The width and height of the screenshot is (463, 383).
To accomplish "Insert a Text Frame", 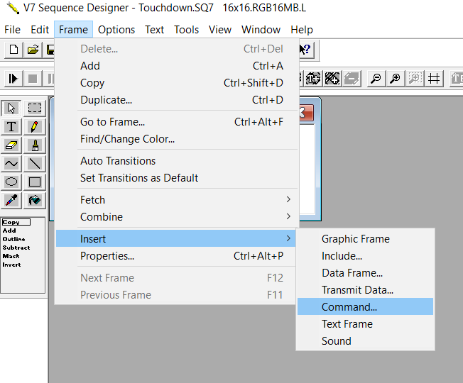I will pos(365,324).
